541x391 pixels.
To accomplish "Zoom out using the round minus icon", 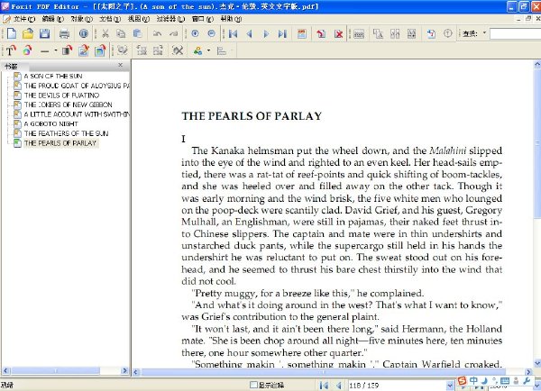I will (212, 33).
